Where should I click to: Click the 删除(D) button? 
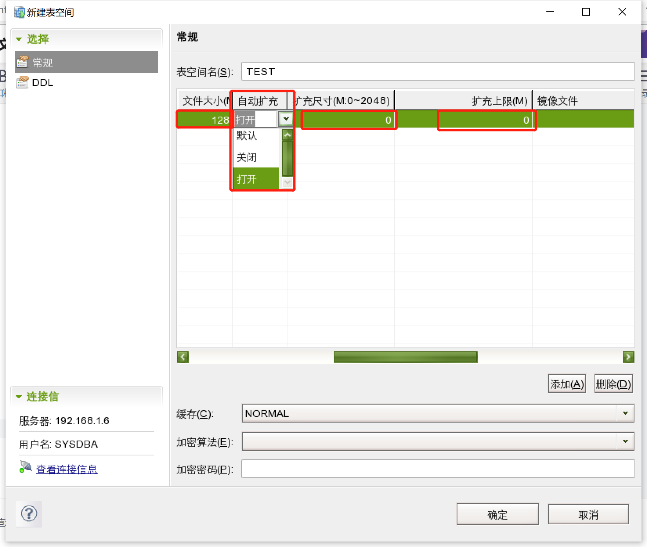(613, 384)
